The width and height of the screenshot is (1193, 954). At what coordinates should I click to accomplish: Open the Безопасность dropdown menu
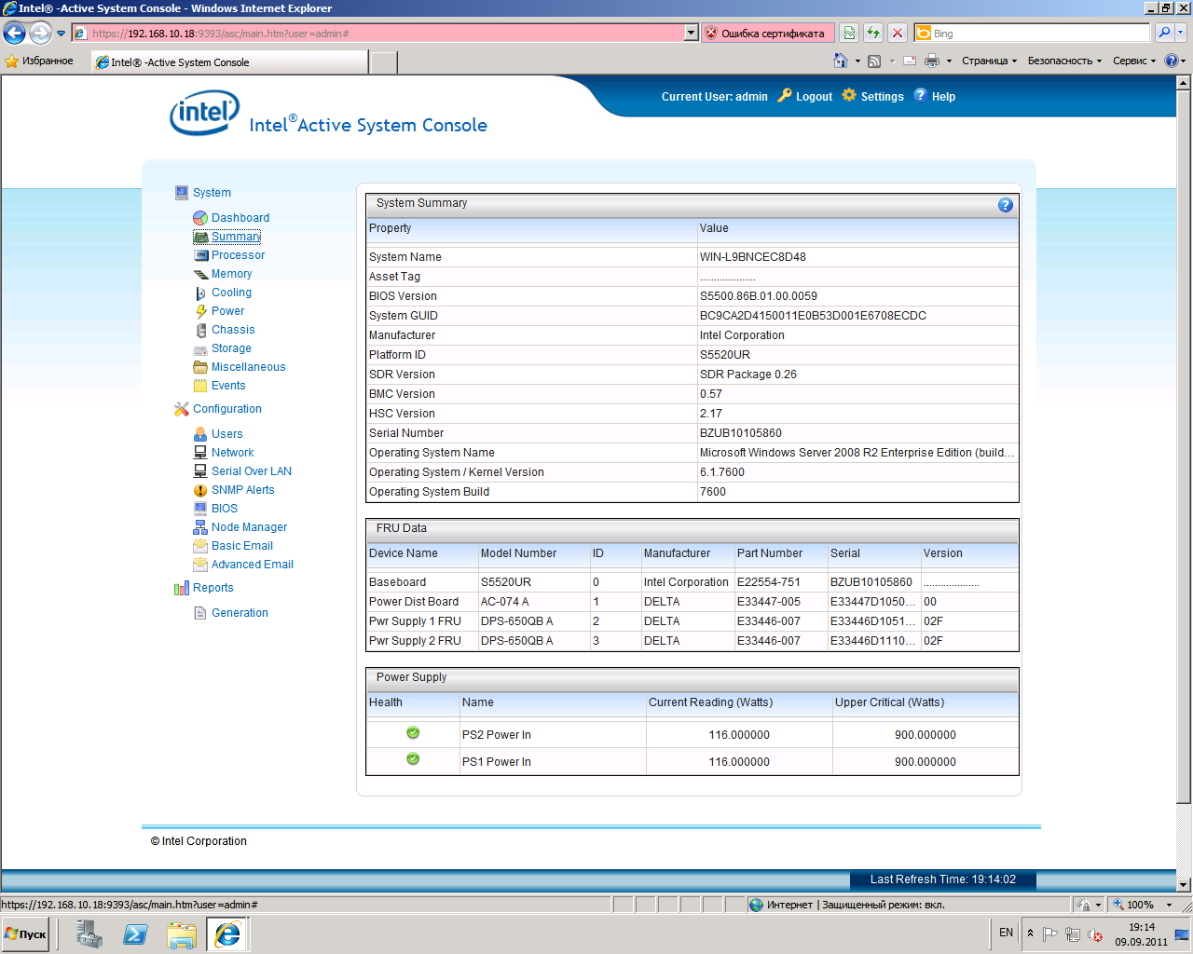1064,61
